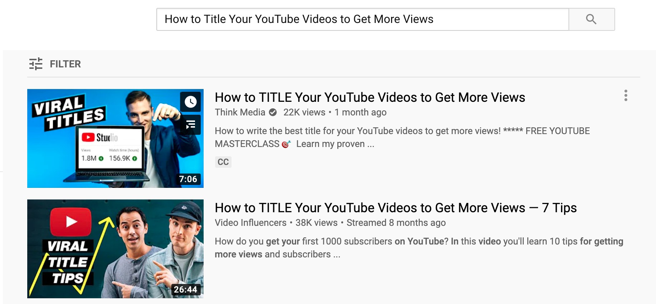Click the '22K views' text
Image resolution: width=656 pixels, height=304 pixels.
click(x=304, y=112)
